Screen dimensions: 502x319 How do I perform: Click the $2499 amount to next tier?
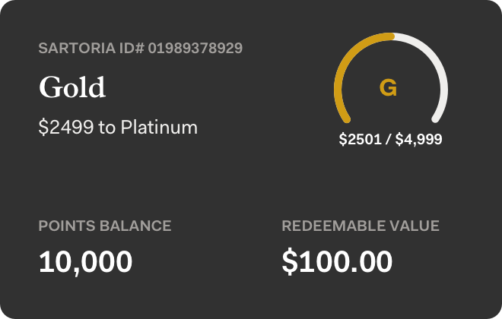tap(65, 127)
